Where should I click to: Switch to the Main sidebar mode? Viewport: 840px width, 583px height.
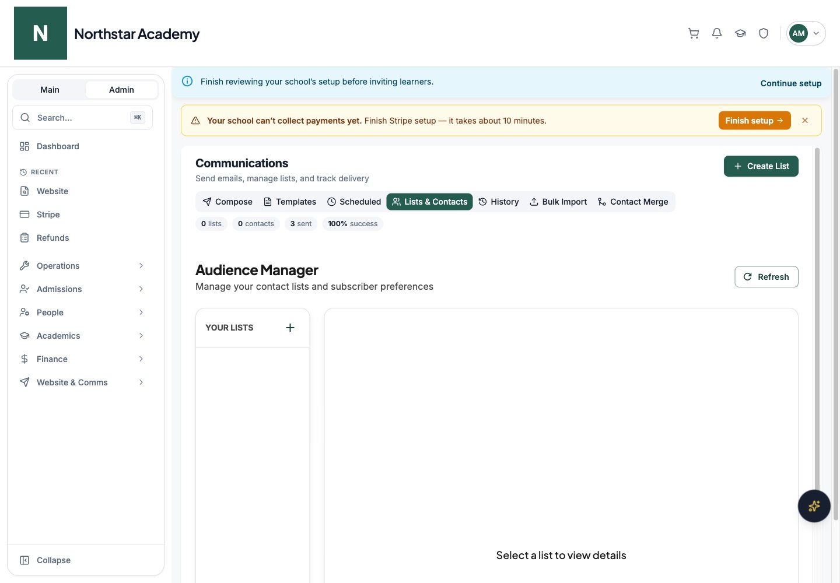click(x=50, y=90)
